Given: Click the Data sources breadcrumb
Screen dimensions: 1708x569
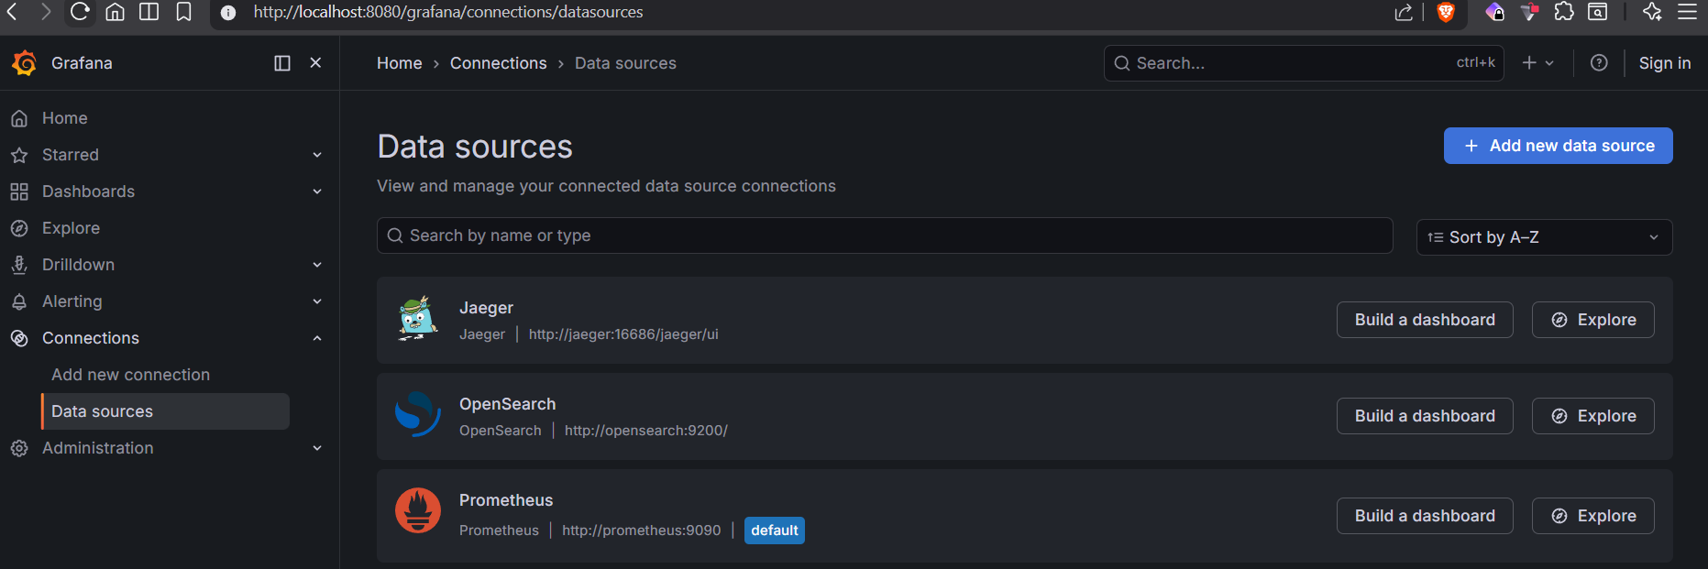Looking at the screenshot, I should [x=625, y=63].
